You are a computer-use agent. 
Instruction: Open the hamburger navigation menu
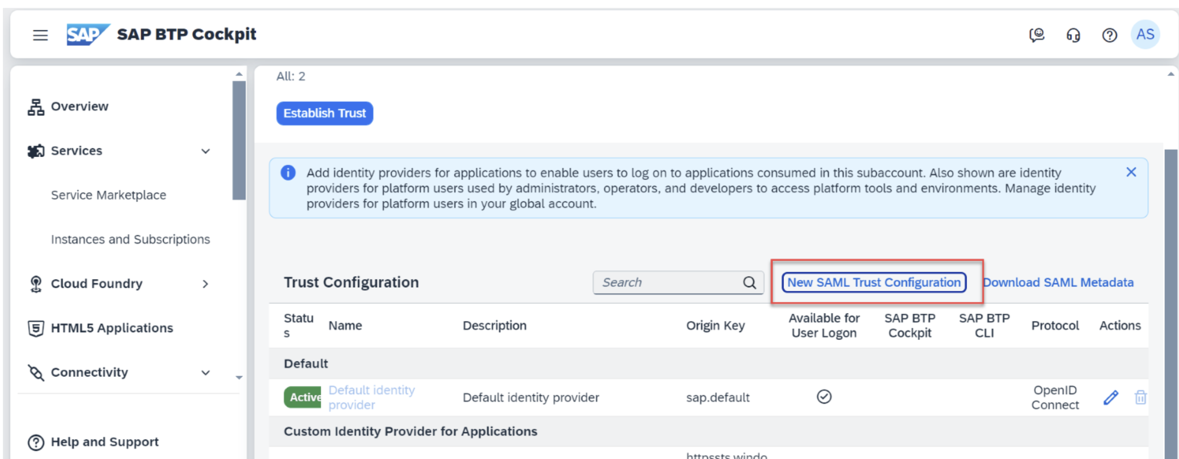pos(40,35)
